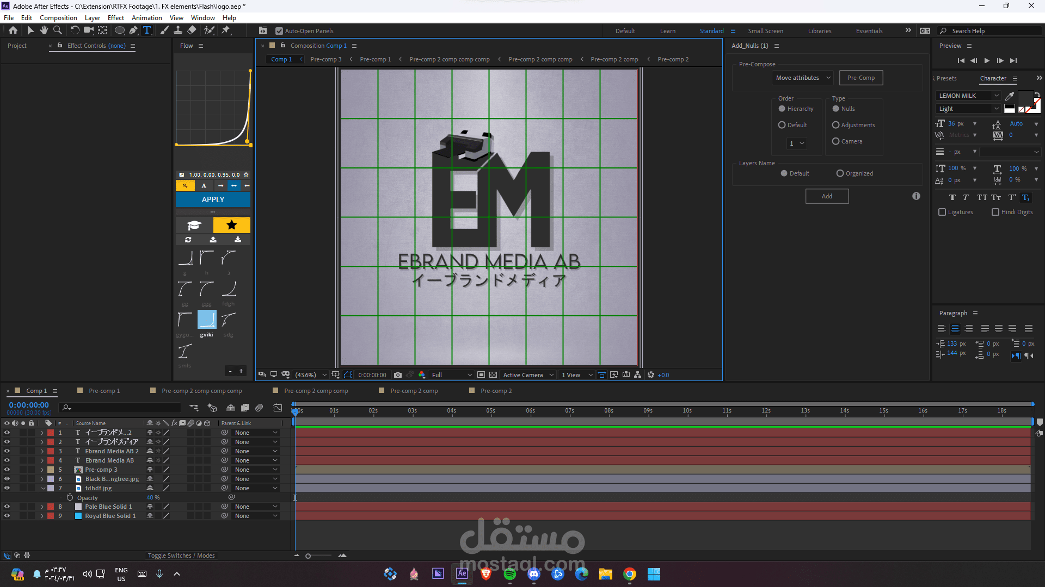Open parent dropdown for Pale Blue Solid 1
1045x587 pixels.
pyautogui.click(x=256, y=507)
